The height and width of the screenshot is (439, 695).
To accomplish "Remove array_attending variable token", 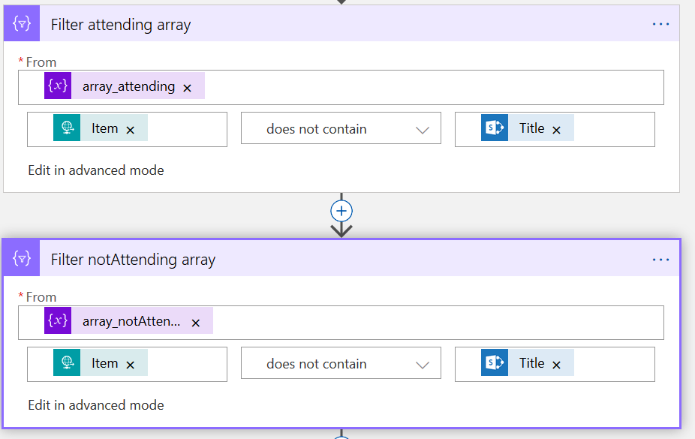I will click(188, 87).
